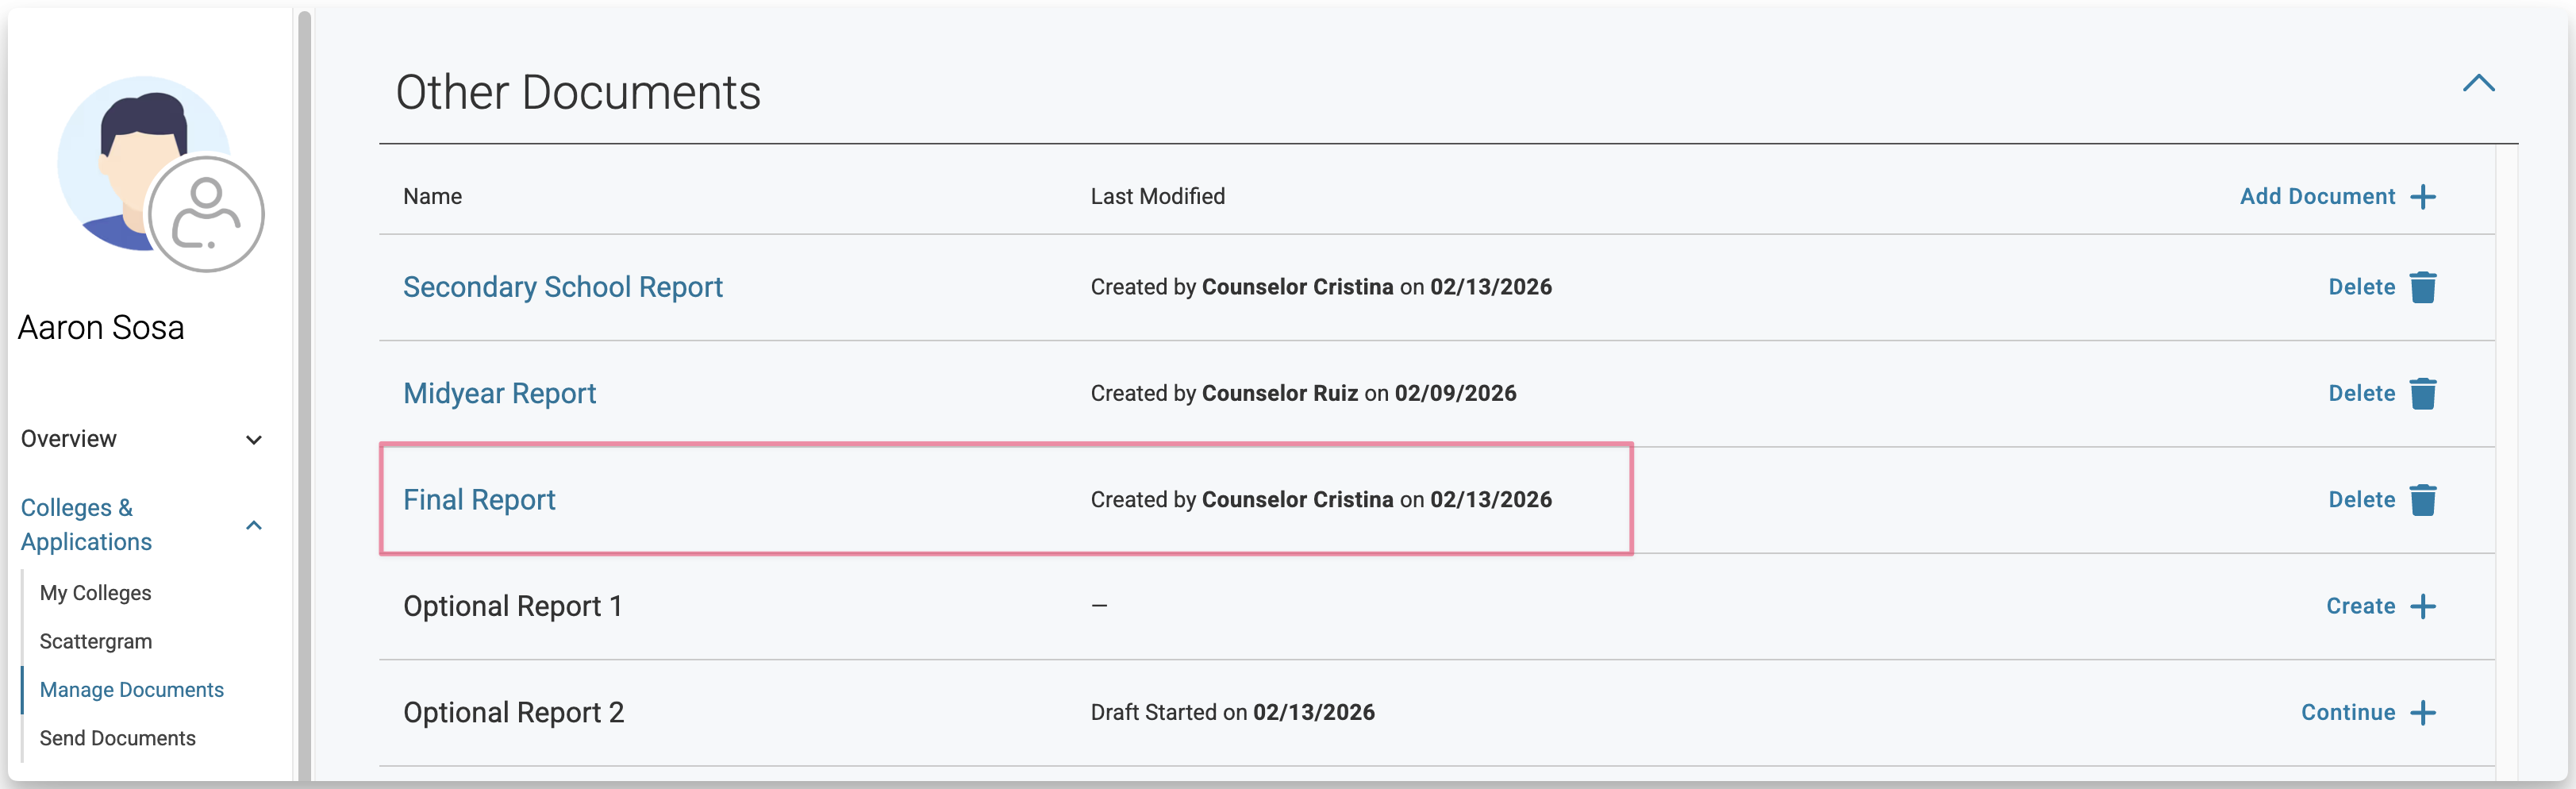Collapse the Other Documents section

coord(2478,84)
